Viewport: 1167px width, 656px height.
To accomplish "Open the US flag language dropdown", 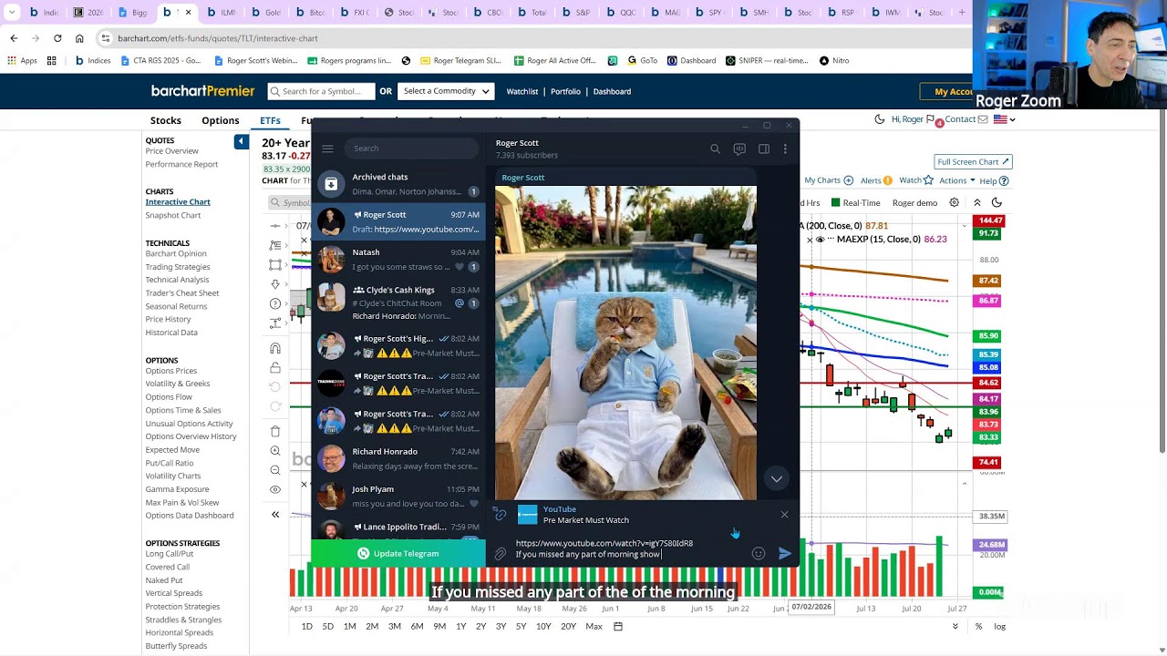I will point(1004,119).
